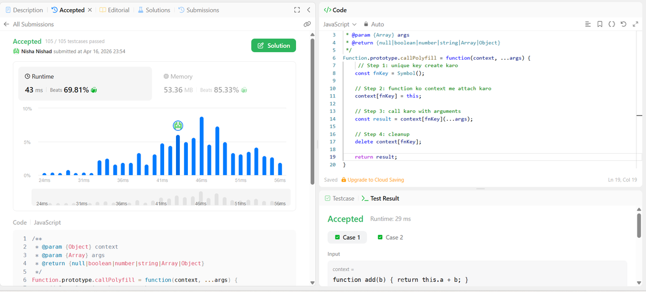The image size is (646, 292).
Task: Open the Editorial tab
Action: point(114,10)
